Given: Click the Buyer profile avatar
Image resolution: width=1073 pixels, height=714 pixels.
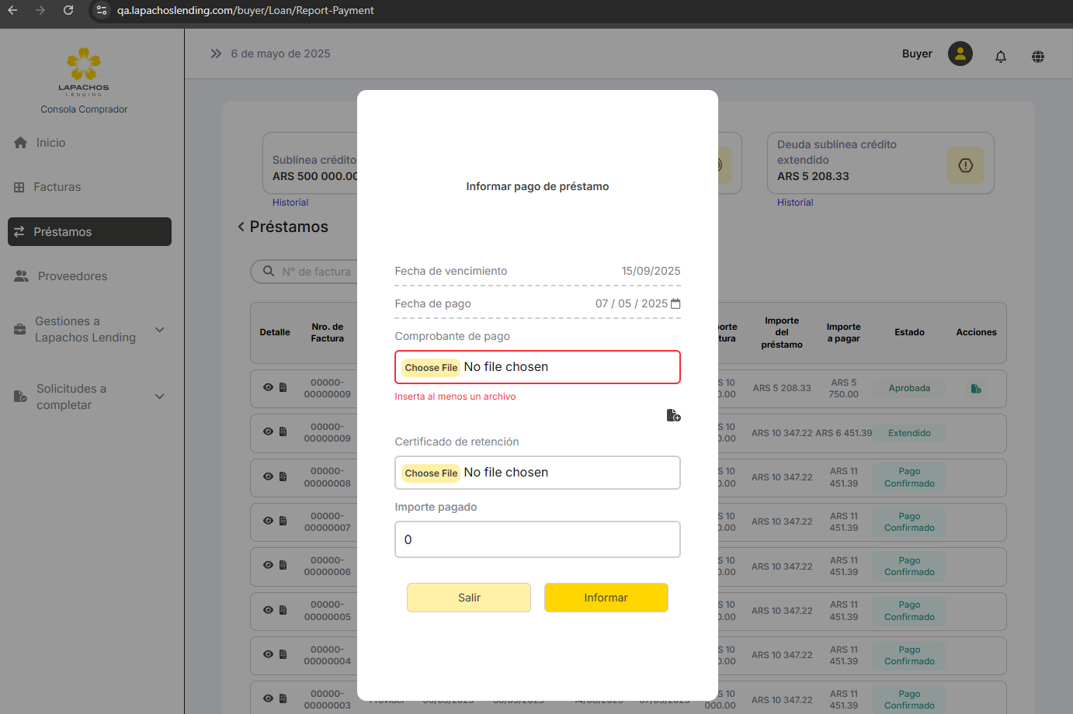Looking at the screenshot, I should click(960, 54).
